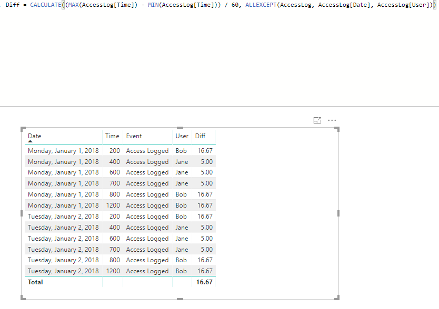Sort table by the Event column header
Screen dimensions: 439x309
click(x=134, y=136)
